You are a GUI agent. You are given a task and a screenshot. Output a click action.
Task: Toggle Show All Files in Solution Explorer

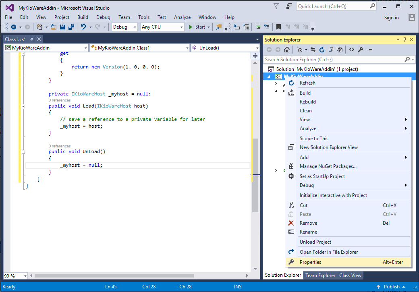tap(340, 50)
